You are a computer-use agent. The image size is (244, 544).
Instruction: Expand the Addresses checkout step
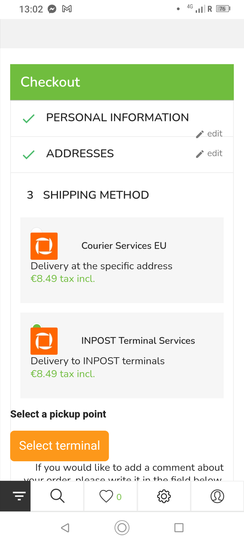(80, 154)
